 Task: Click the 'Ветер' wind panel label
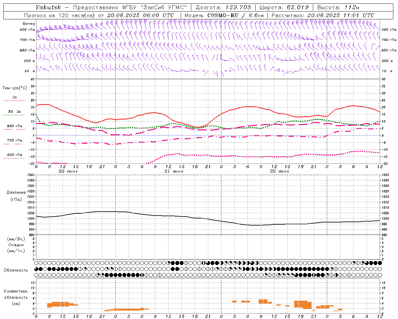coord(29,24)
